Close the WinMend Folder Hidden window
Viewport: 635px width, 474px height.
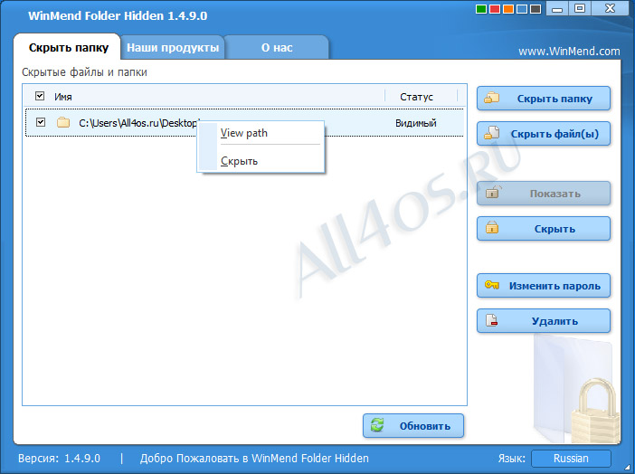pos(610,8)
